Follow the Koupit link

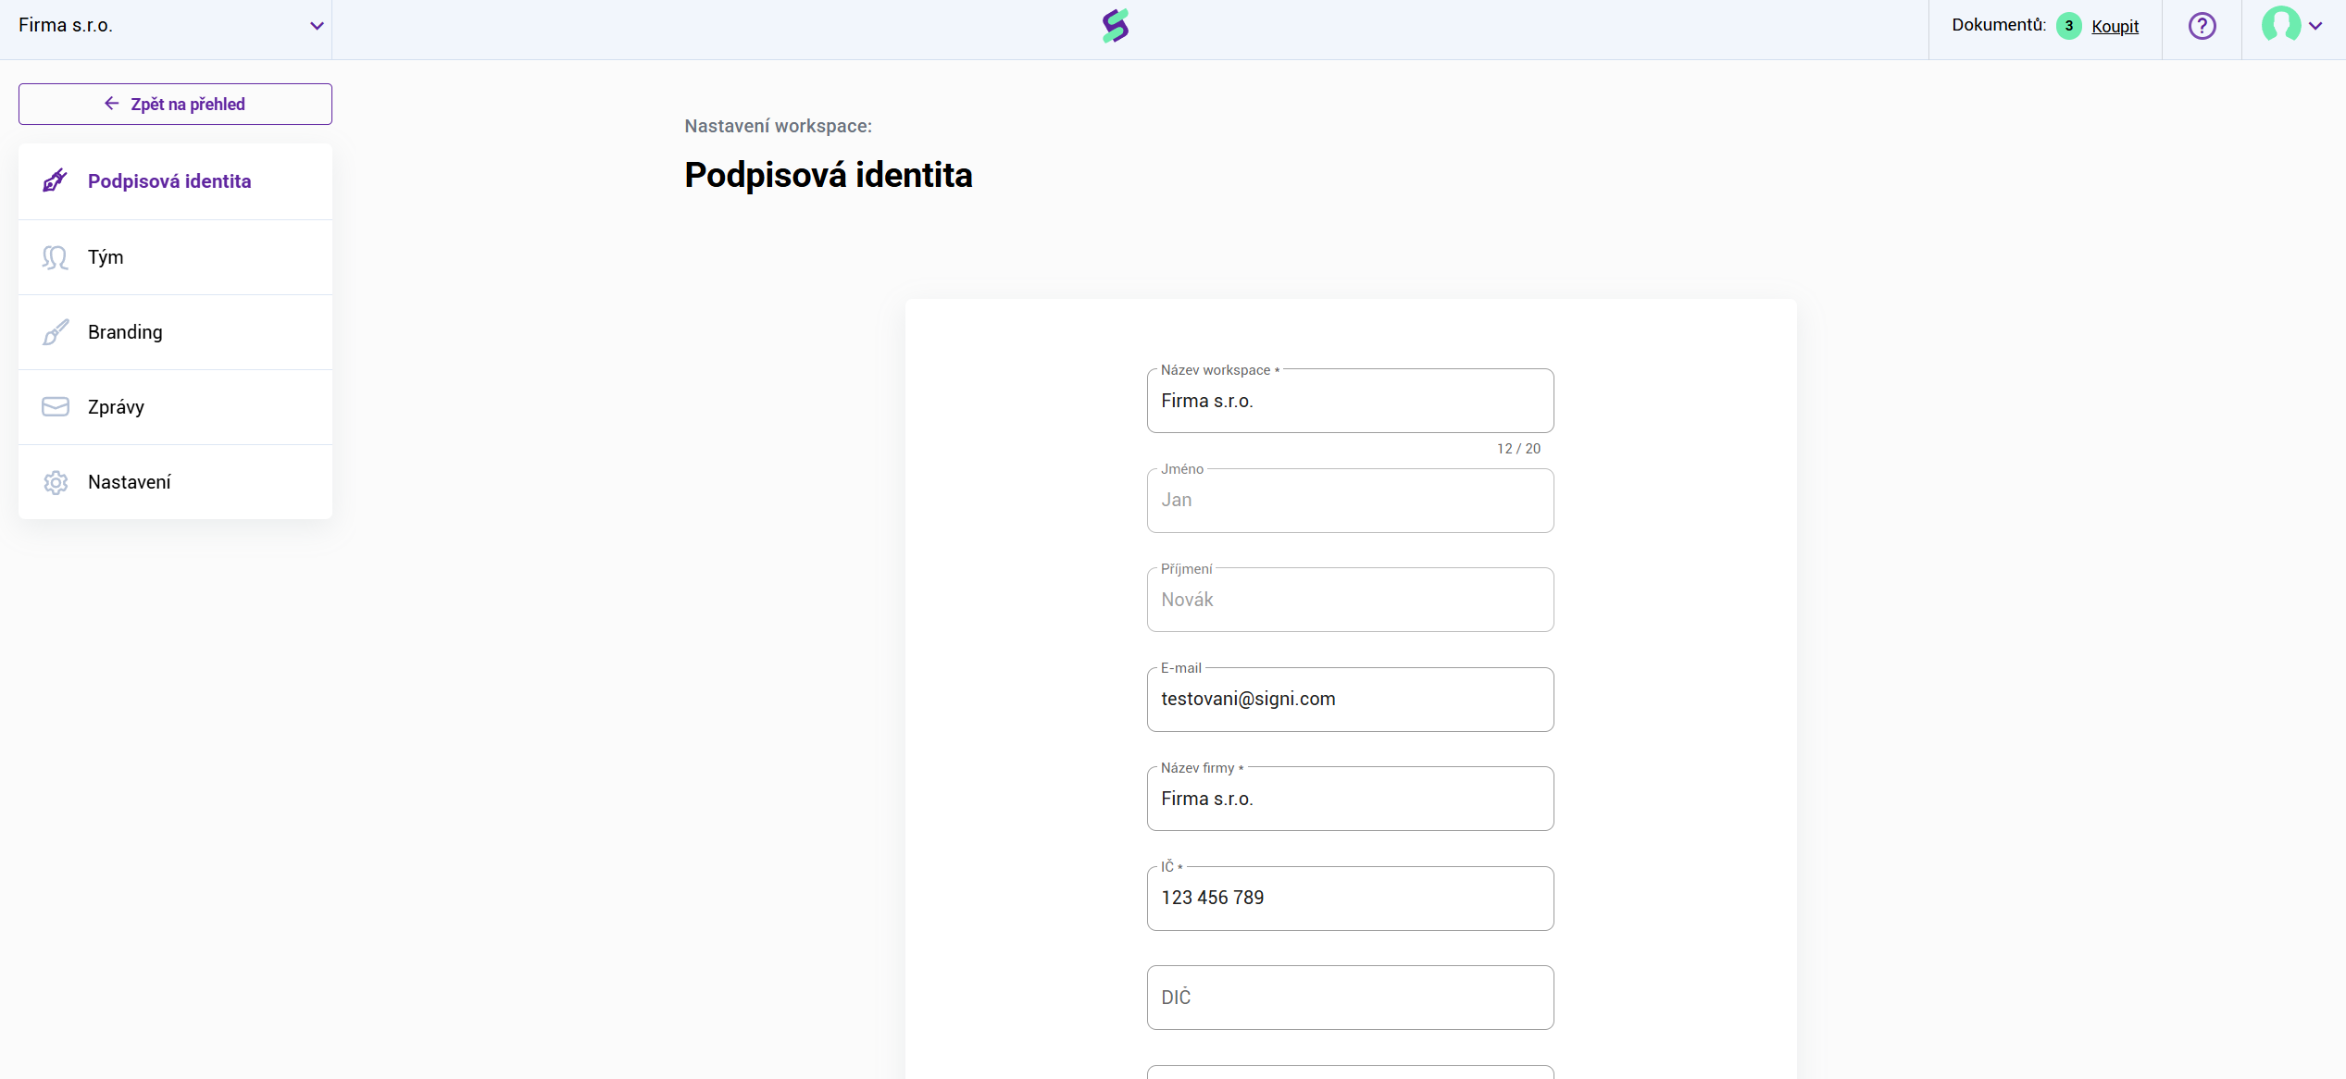click(x=2115, y=27)
